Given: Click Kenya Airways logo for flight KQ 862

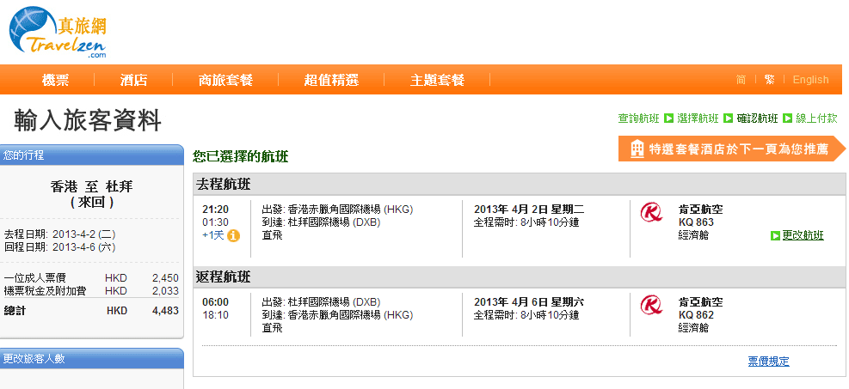Looking at the screenshot, I should coord(653,305).
